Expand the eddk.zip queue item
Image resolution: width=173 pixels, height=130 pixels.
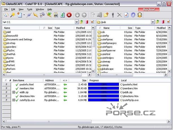[14, 92]
